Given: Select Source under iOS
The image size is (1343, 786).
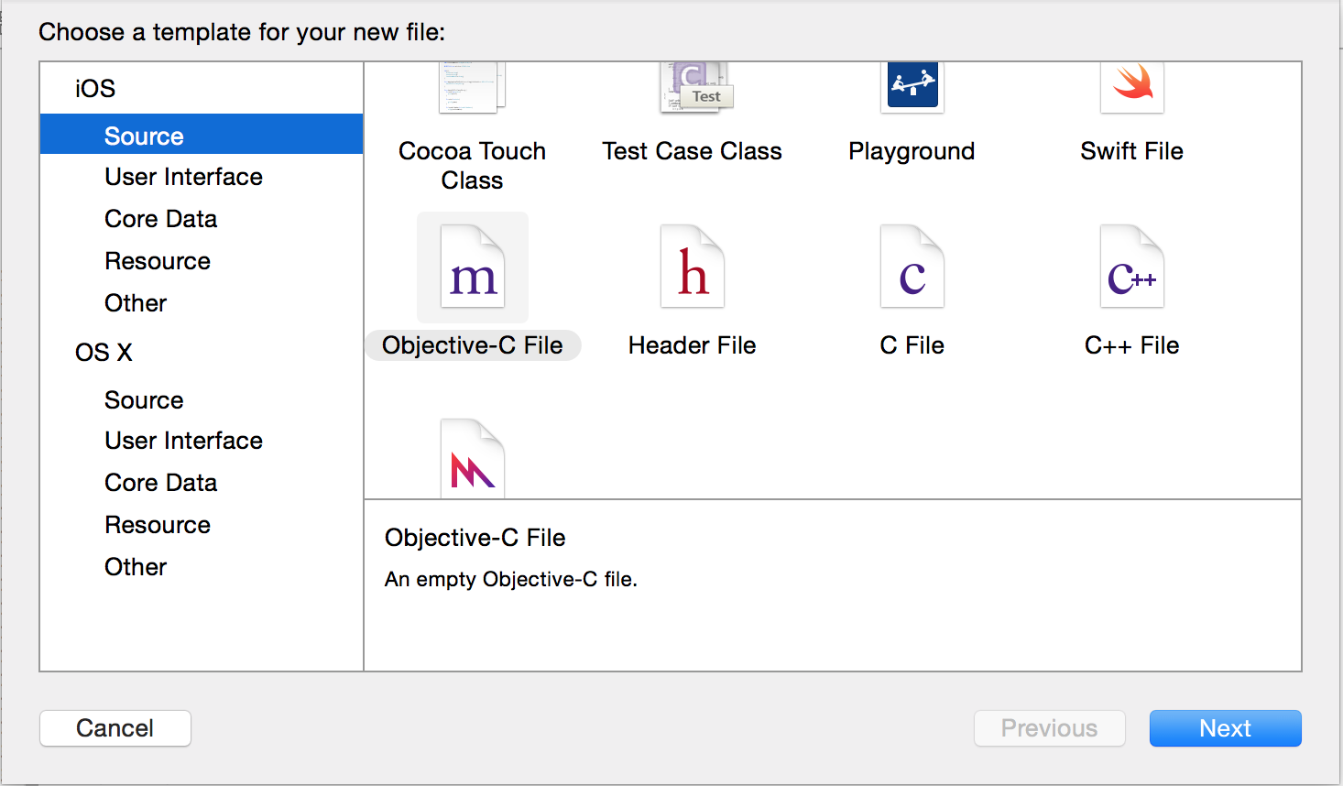Looking at the screenshot, I should (202, 135).
